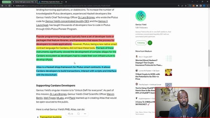Open '3 Coins To 3 Million' article
Screen dimensions: 210x118
point(145,103)
